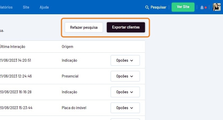Open Opções dropdown for 16:16:28 row
The width and height of the screenshot is (223, 120).
point(125,92)
